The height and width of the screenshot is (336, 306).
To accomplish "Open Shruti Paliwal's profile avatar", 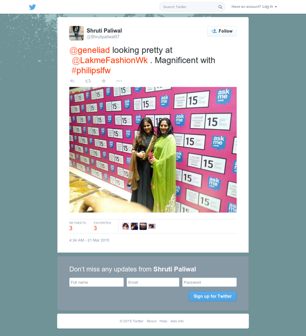I will click(x=77, y=33).
